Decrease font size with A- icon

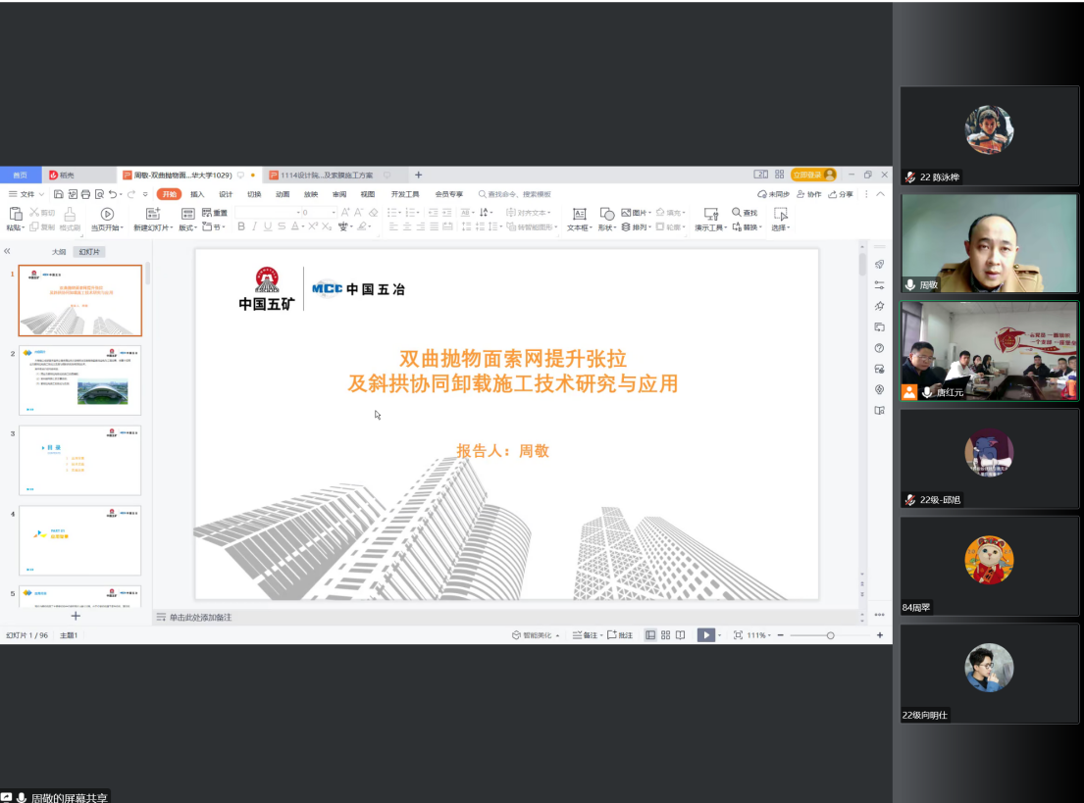pyautogui.click(x=358, y=212)
